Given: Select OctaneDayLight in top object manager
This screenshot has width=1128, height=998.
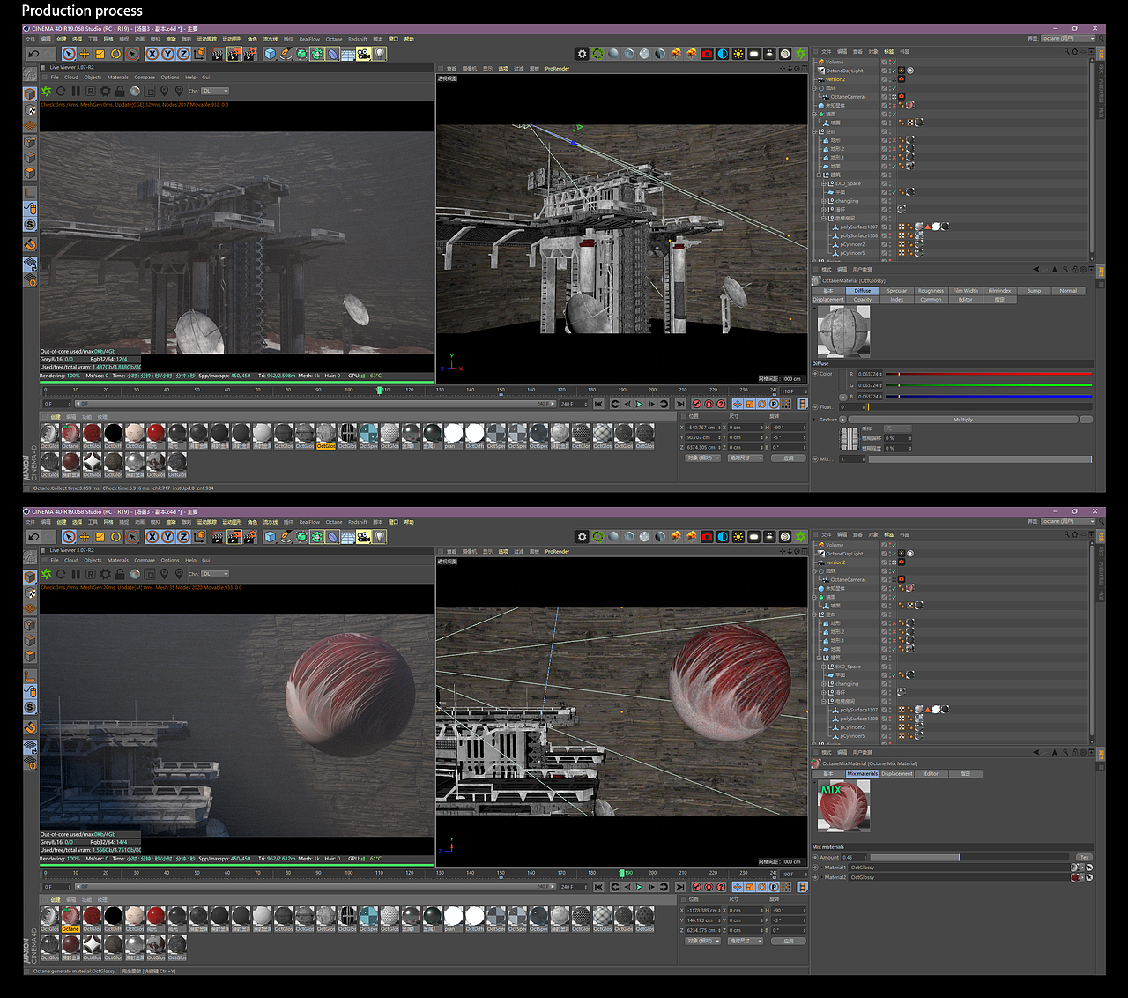Looking at the screenshot, I should (x=844, y=71).
